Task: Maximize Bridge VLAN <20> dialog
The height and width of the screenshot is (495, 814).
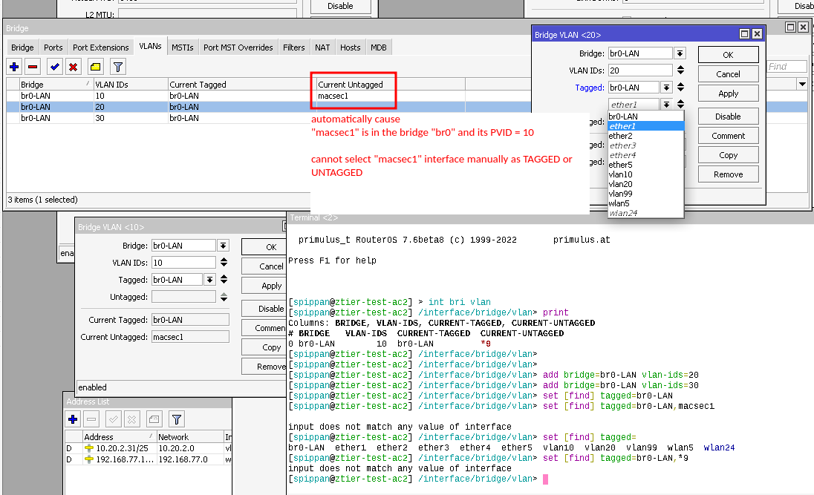Action: (744, 33)
